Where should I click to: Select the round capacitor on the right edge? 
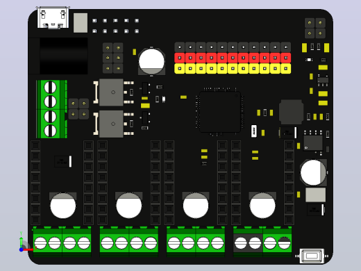(314, 172)
